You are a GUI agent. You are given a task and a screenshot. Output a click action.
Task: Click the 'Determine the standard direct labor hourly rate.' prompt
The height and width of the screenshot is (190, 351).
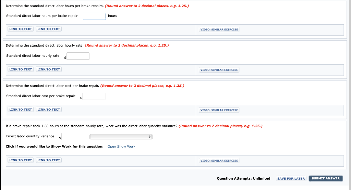pyautogui.click(x=45, y=46)
